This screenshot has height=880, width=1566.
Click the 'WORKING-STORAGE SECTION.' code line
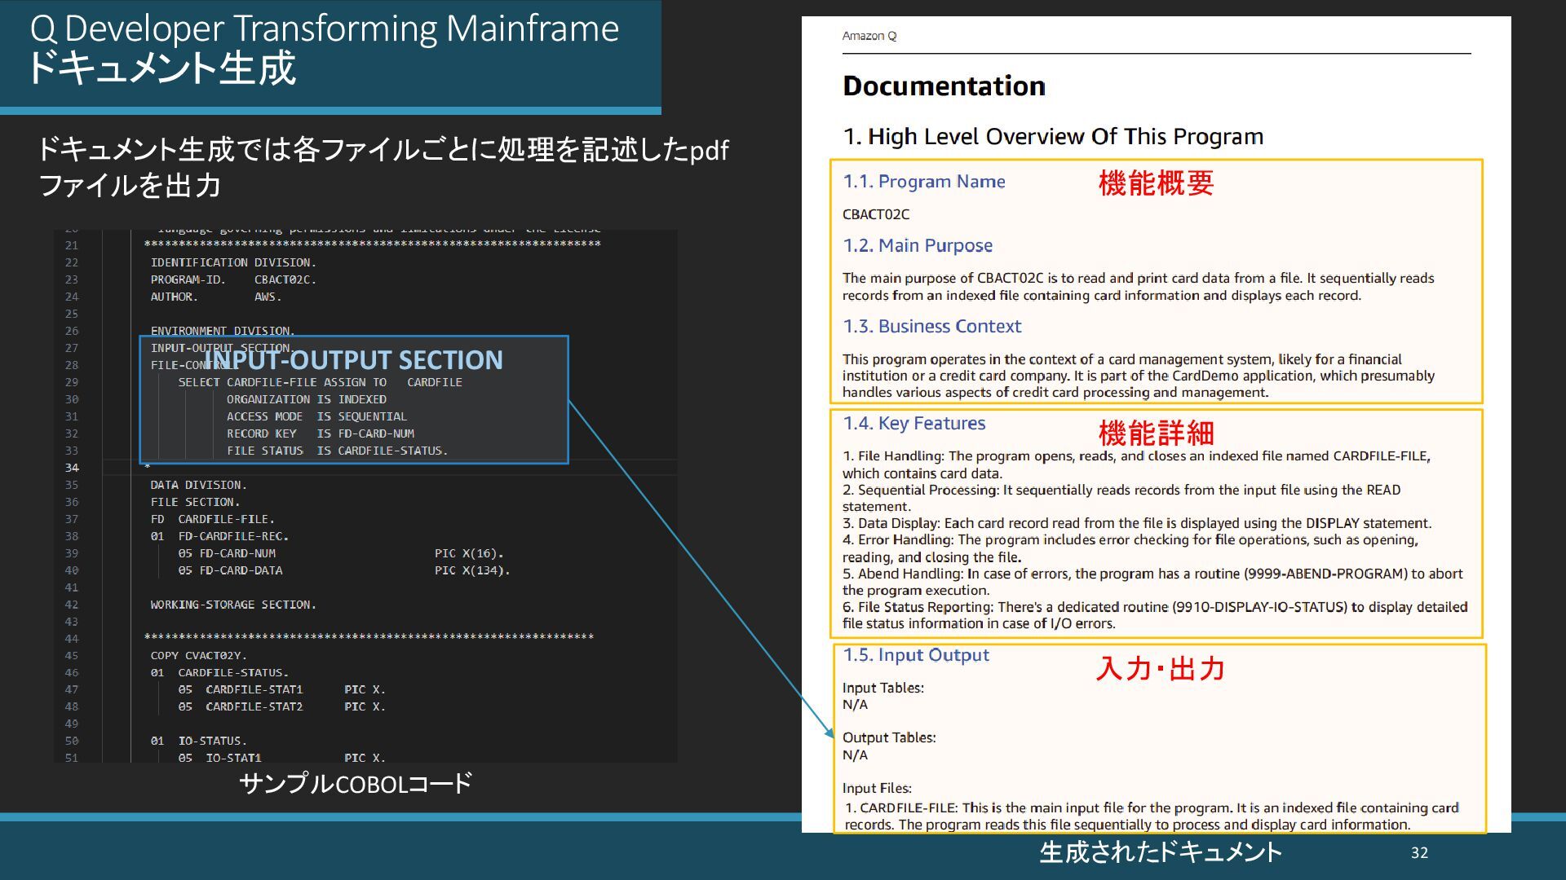pos(232,605)
